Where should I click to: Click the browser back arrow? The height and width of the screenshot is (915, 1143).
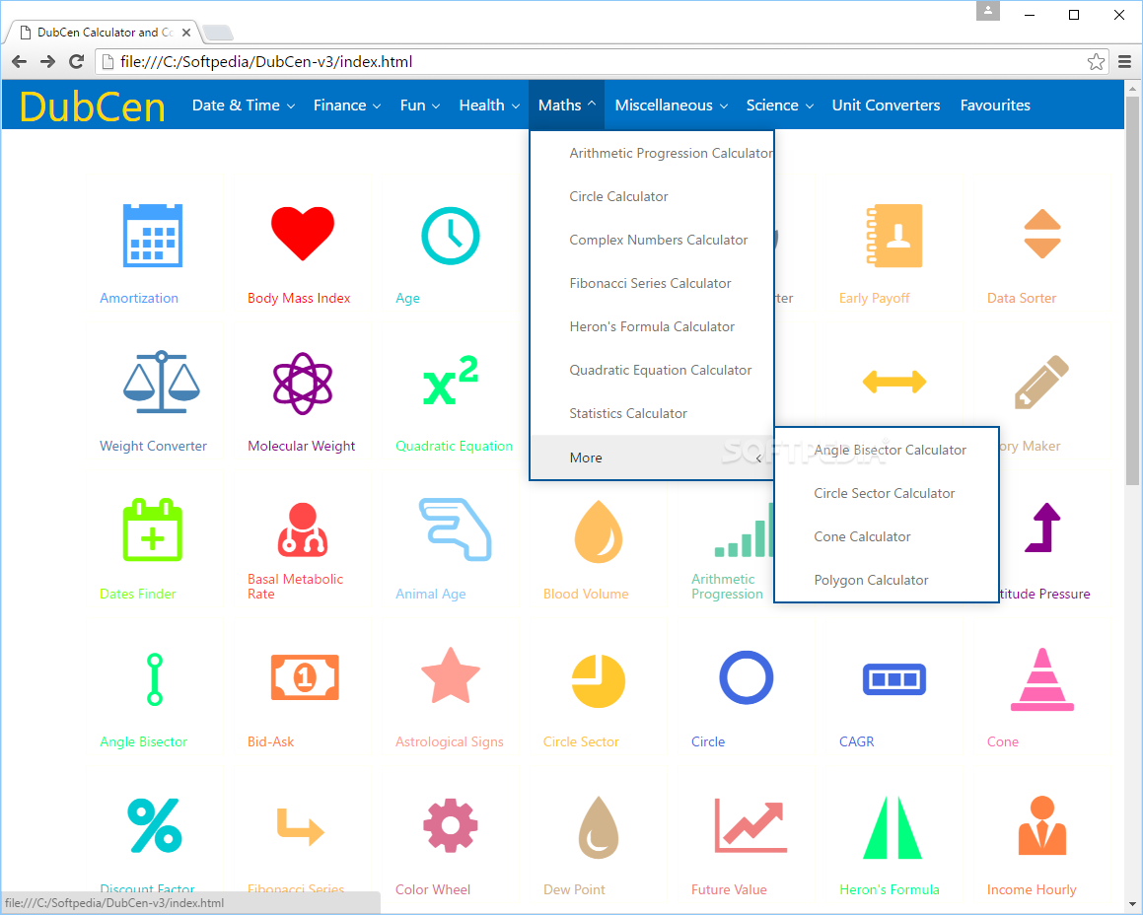pos(20,62)
